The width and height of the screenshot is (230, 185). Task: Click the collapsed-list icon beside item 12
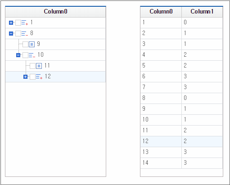39,77
